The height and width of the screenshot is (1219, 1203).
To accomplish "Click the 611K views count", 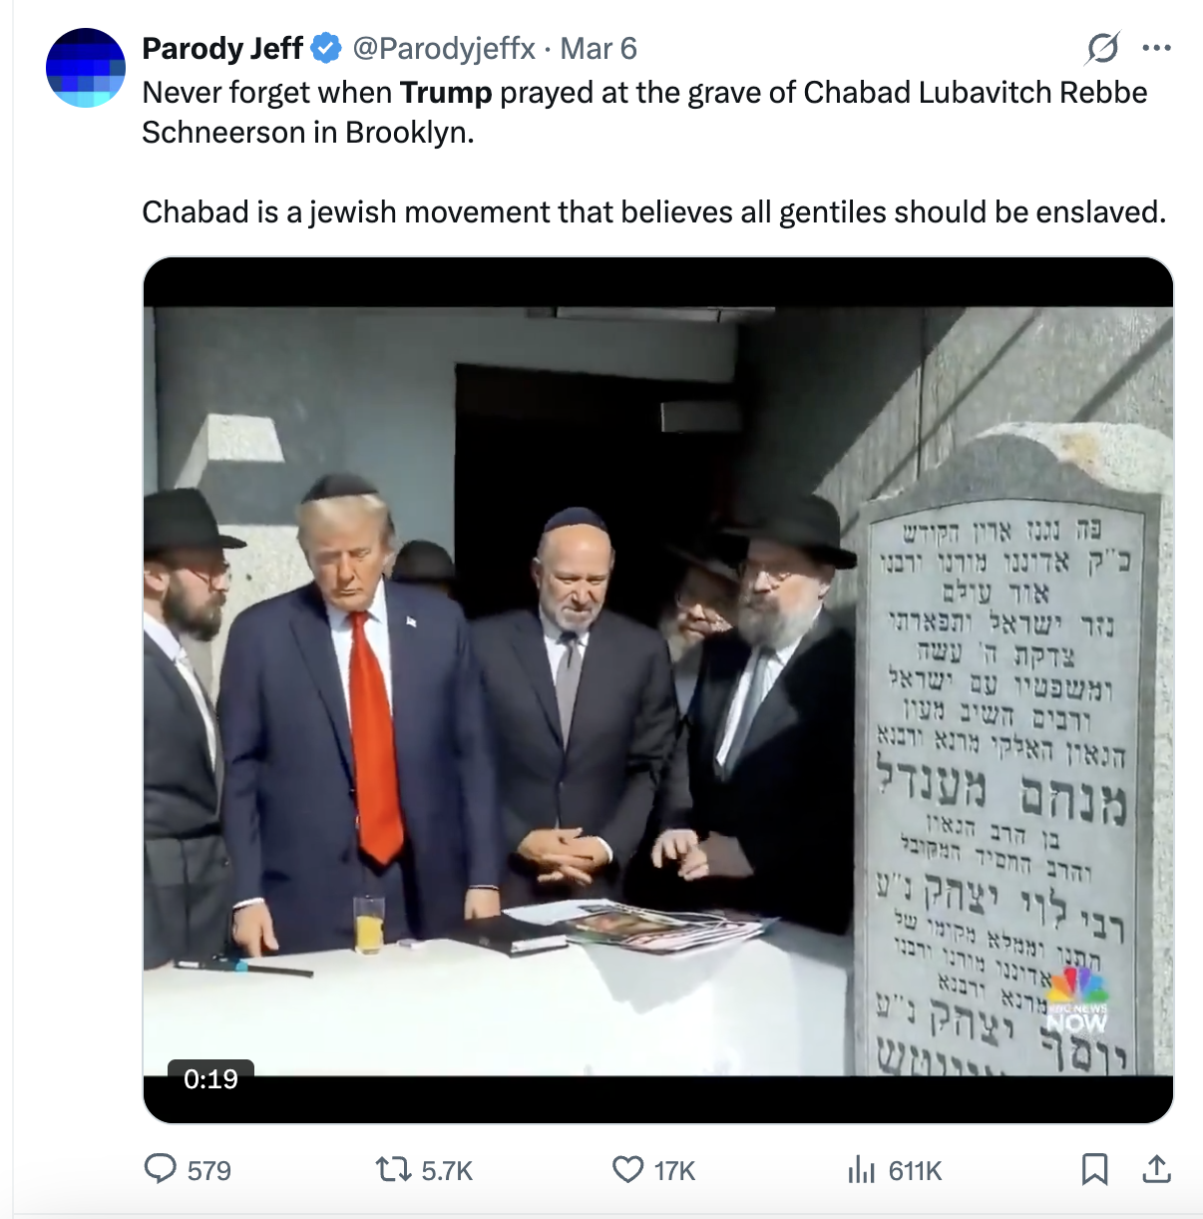I will pyautogui.click(x=916, y=1170).
